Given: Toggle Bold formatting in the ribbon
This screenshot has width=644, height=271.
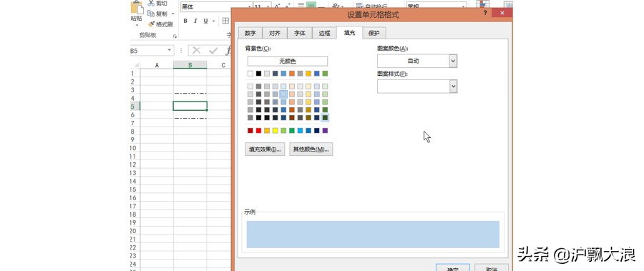Looking at the screenshot, I should click(185, 21).
